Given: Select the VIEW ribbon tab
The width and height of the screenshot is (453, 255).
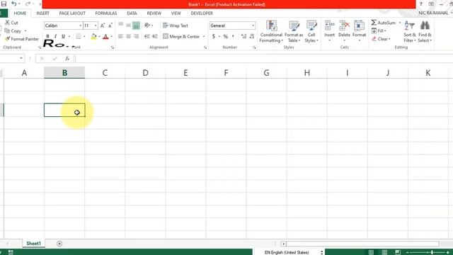Looking at the screenshot, I should tap(176, 13).
